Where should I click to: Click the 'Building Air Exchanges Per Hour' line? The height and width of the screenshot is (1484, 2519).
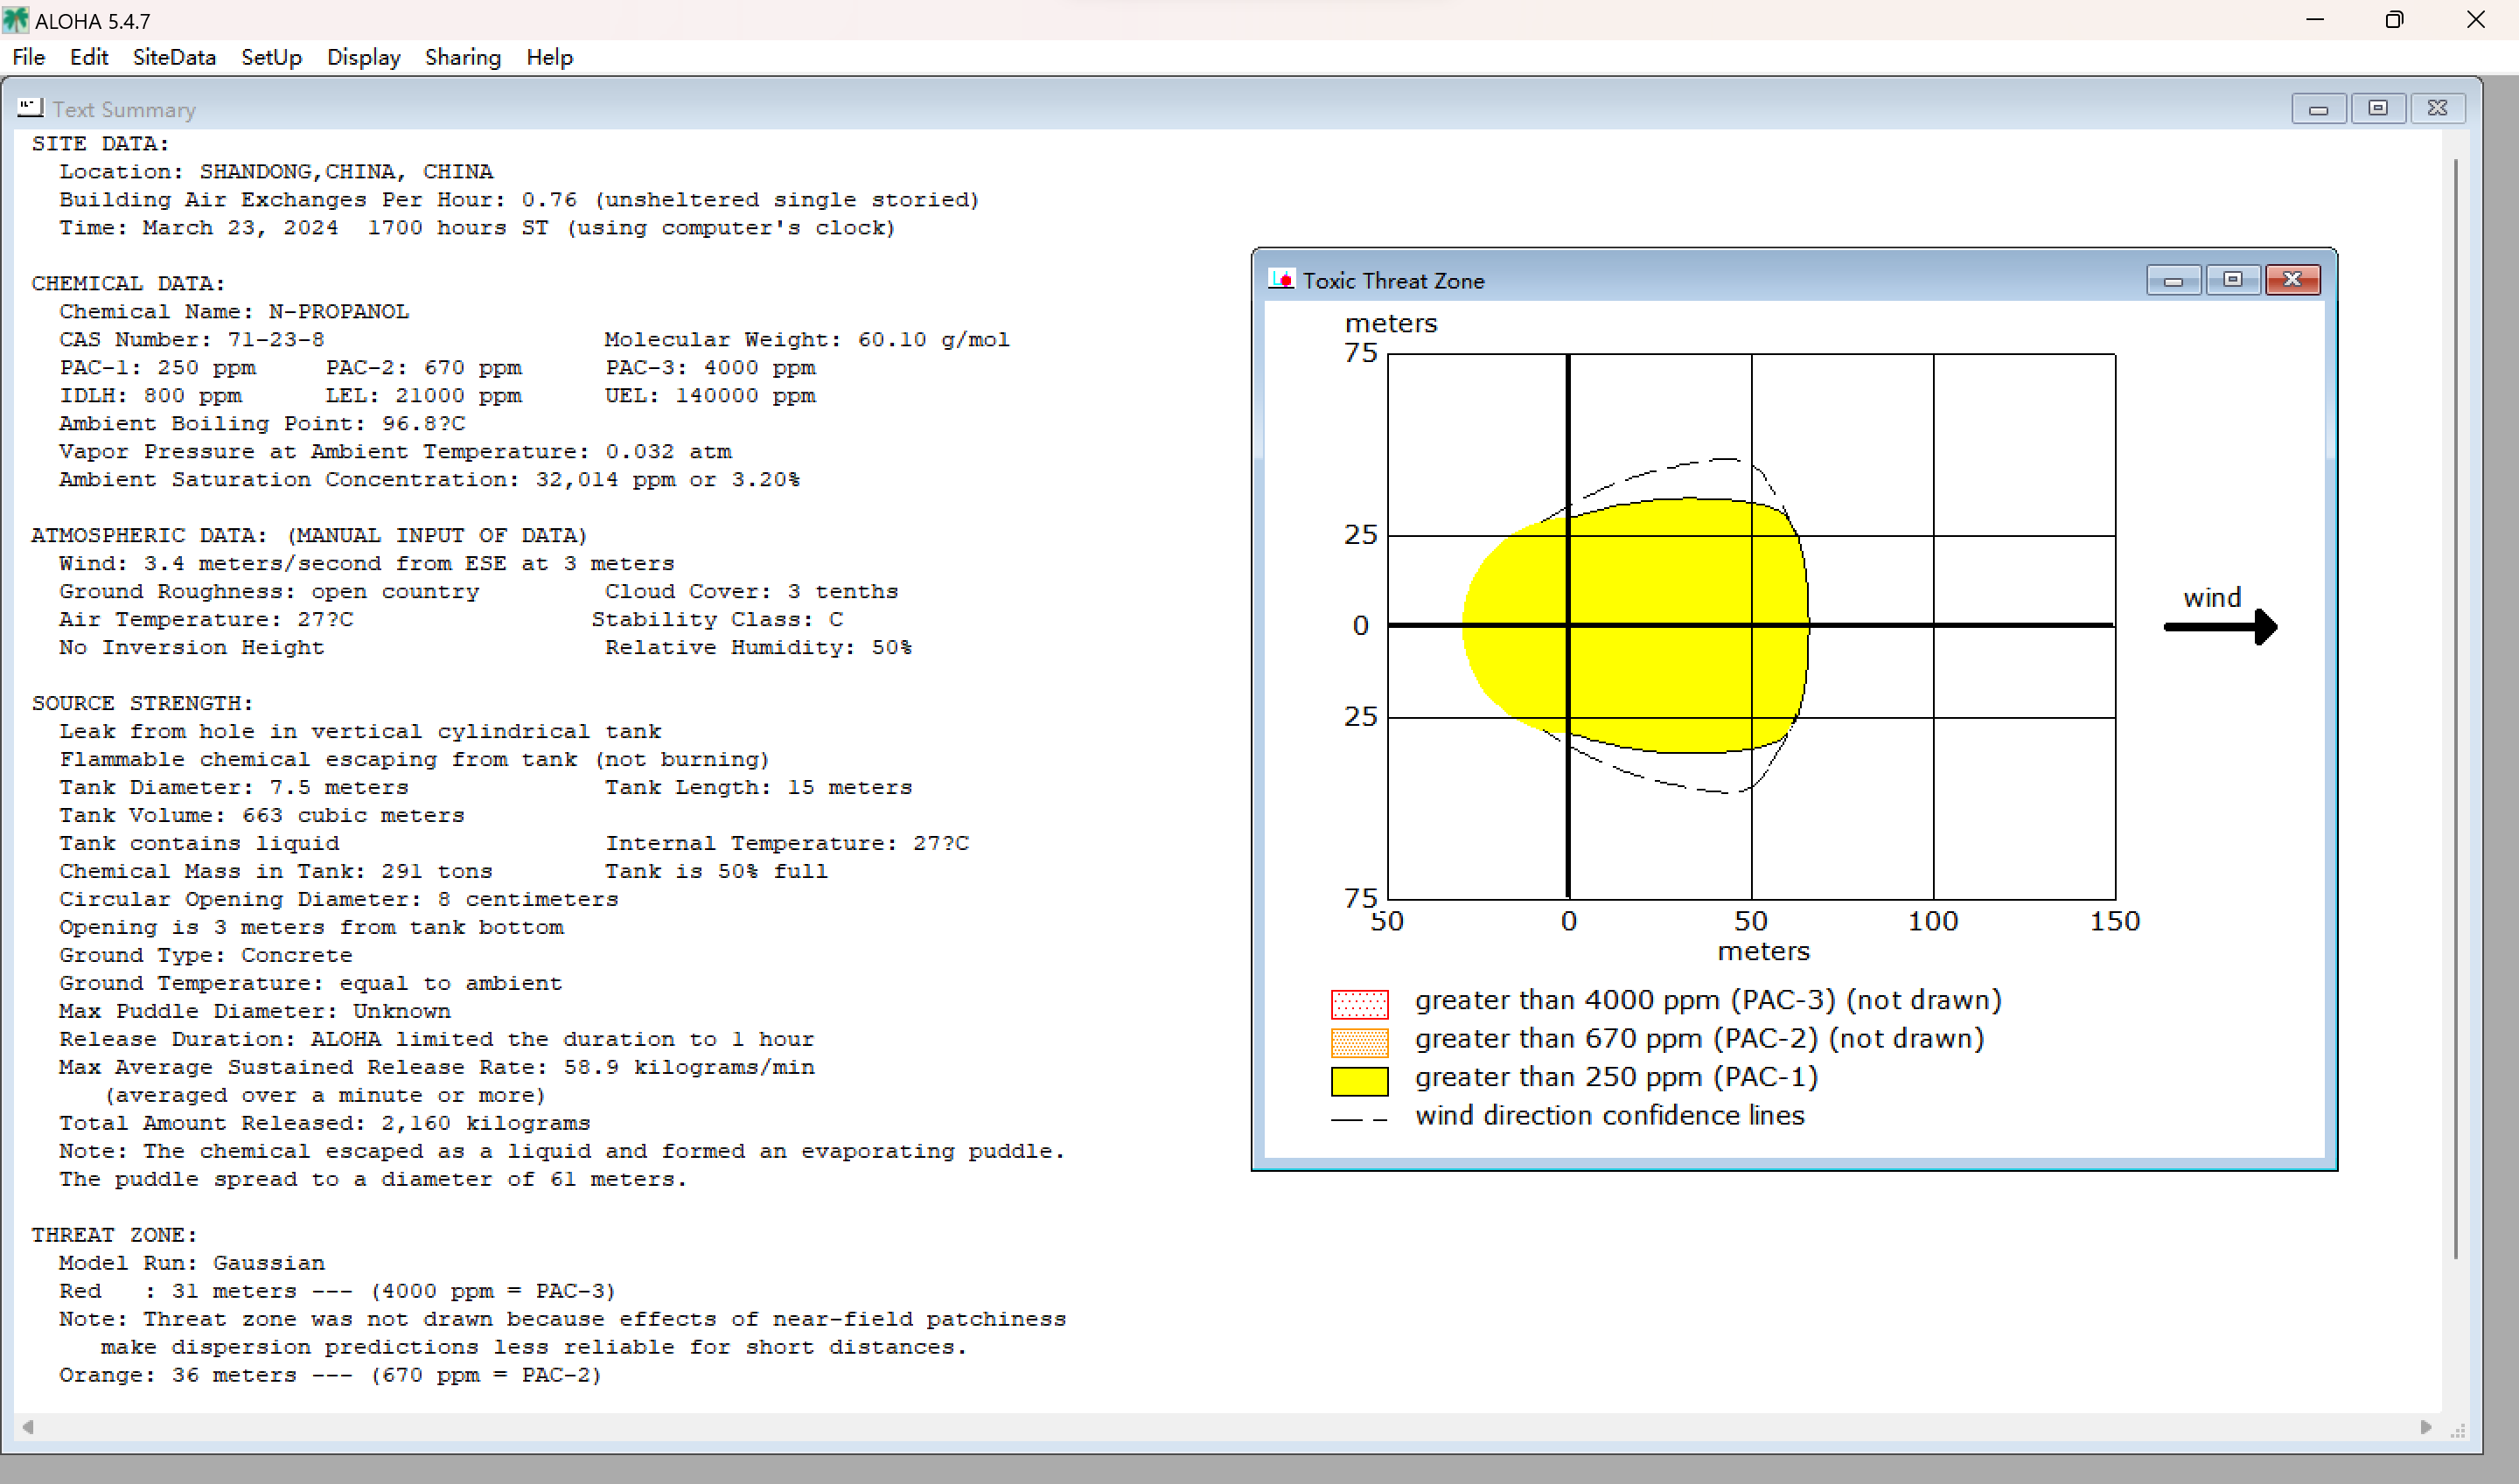pos(519,200)
